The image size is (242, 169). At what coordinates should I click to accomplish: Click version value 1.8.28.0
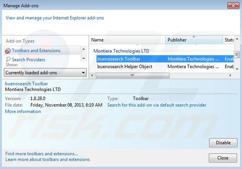coord(38,99)
